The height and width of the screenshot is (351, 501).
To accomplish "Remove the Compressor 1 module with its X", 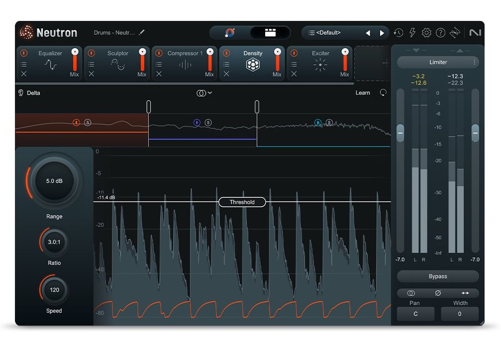I will 159,74.
